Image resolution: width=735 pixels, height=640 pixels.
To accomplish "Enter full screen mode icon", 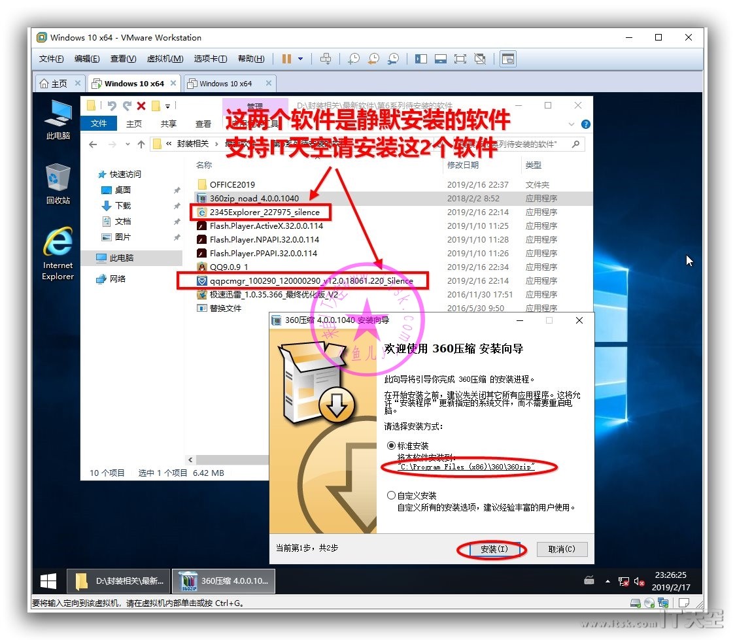I will pos(460,59).
